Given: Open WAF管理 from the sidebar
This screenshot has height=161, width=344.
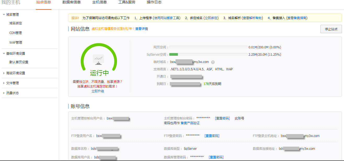Looking at the screenshot, I should pyautogui.click(x=16, y=43).
